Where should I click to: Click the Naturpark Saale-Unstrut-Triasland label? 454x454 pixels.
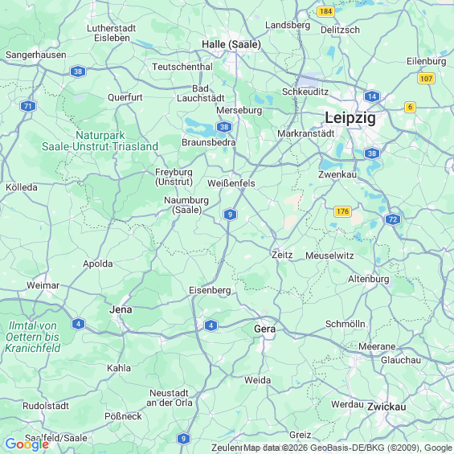pyautogui.click(x=100, y=141)
